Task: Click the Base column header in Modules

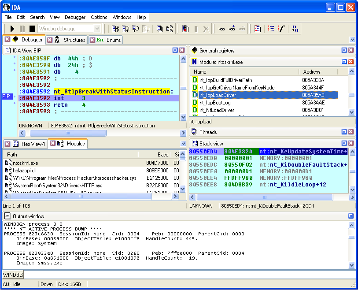Action: click(163, 155)
